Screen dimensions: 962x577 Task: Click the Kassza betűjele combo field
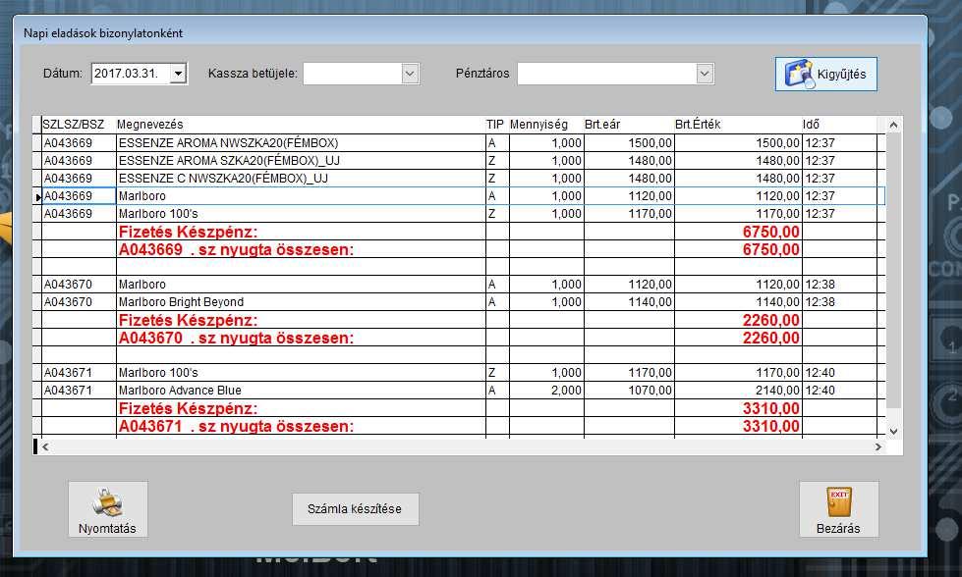tap(362, 74)
